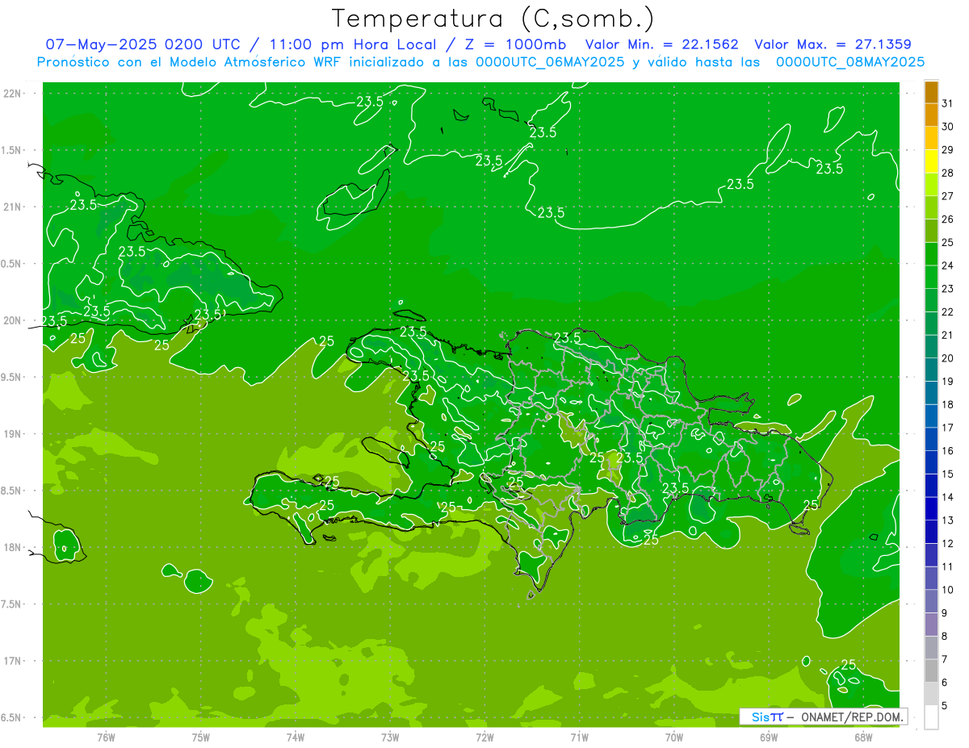This screenshot has height=748, width=969.
Task: Click the longitude axis label '76W'
Action: [x=106, y=737]
